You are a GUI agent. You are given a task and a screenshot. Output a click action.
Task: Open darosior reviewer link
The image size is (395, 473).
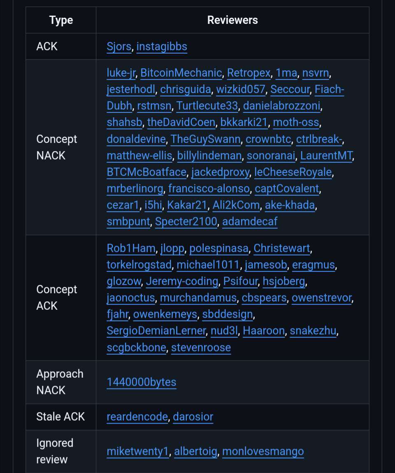click(x=193, y=417)
